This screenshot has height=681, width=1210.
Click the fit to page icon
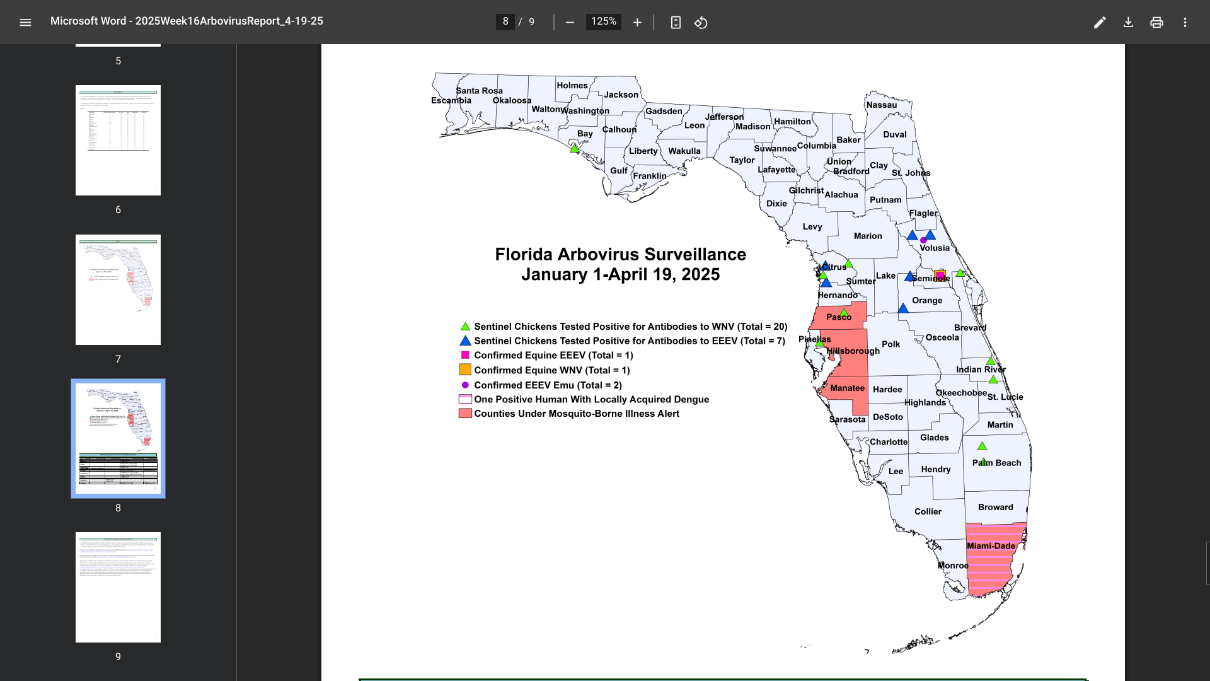pyautogui.click(x=676, y=23)
